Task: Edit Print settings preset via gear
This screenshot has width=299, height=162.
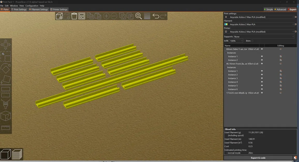Action: [x=296, y=17]
